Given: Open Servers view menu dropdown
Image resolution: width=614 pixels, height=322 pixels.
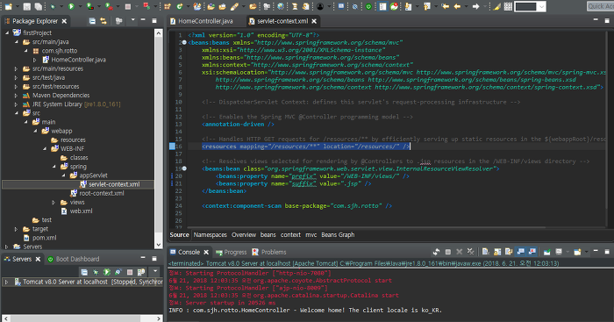Looking at the screenshot, I should tap(155, 271).
